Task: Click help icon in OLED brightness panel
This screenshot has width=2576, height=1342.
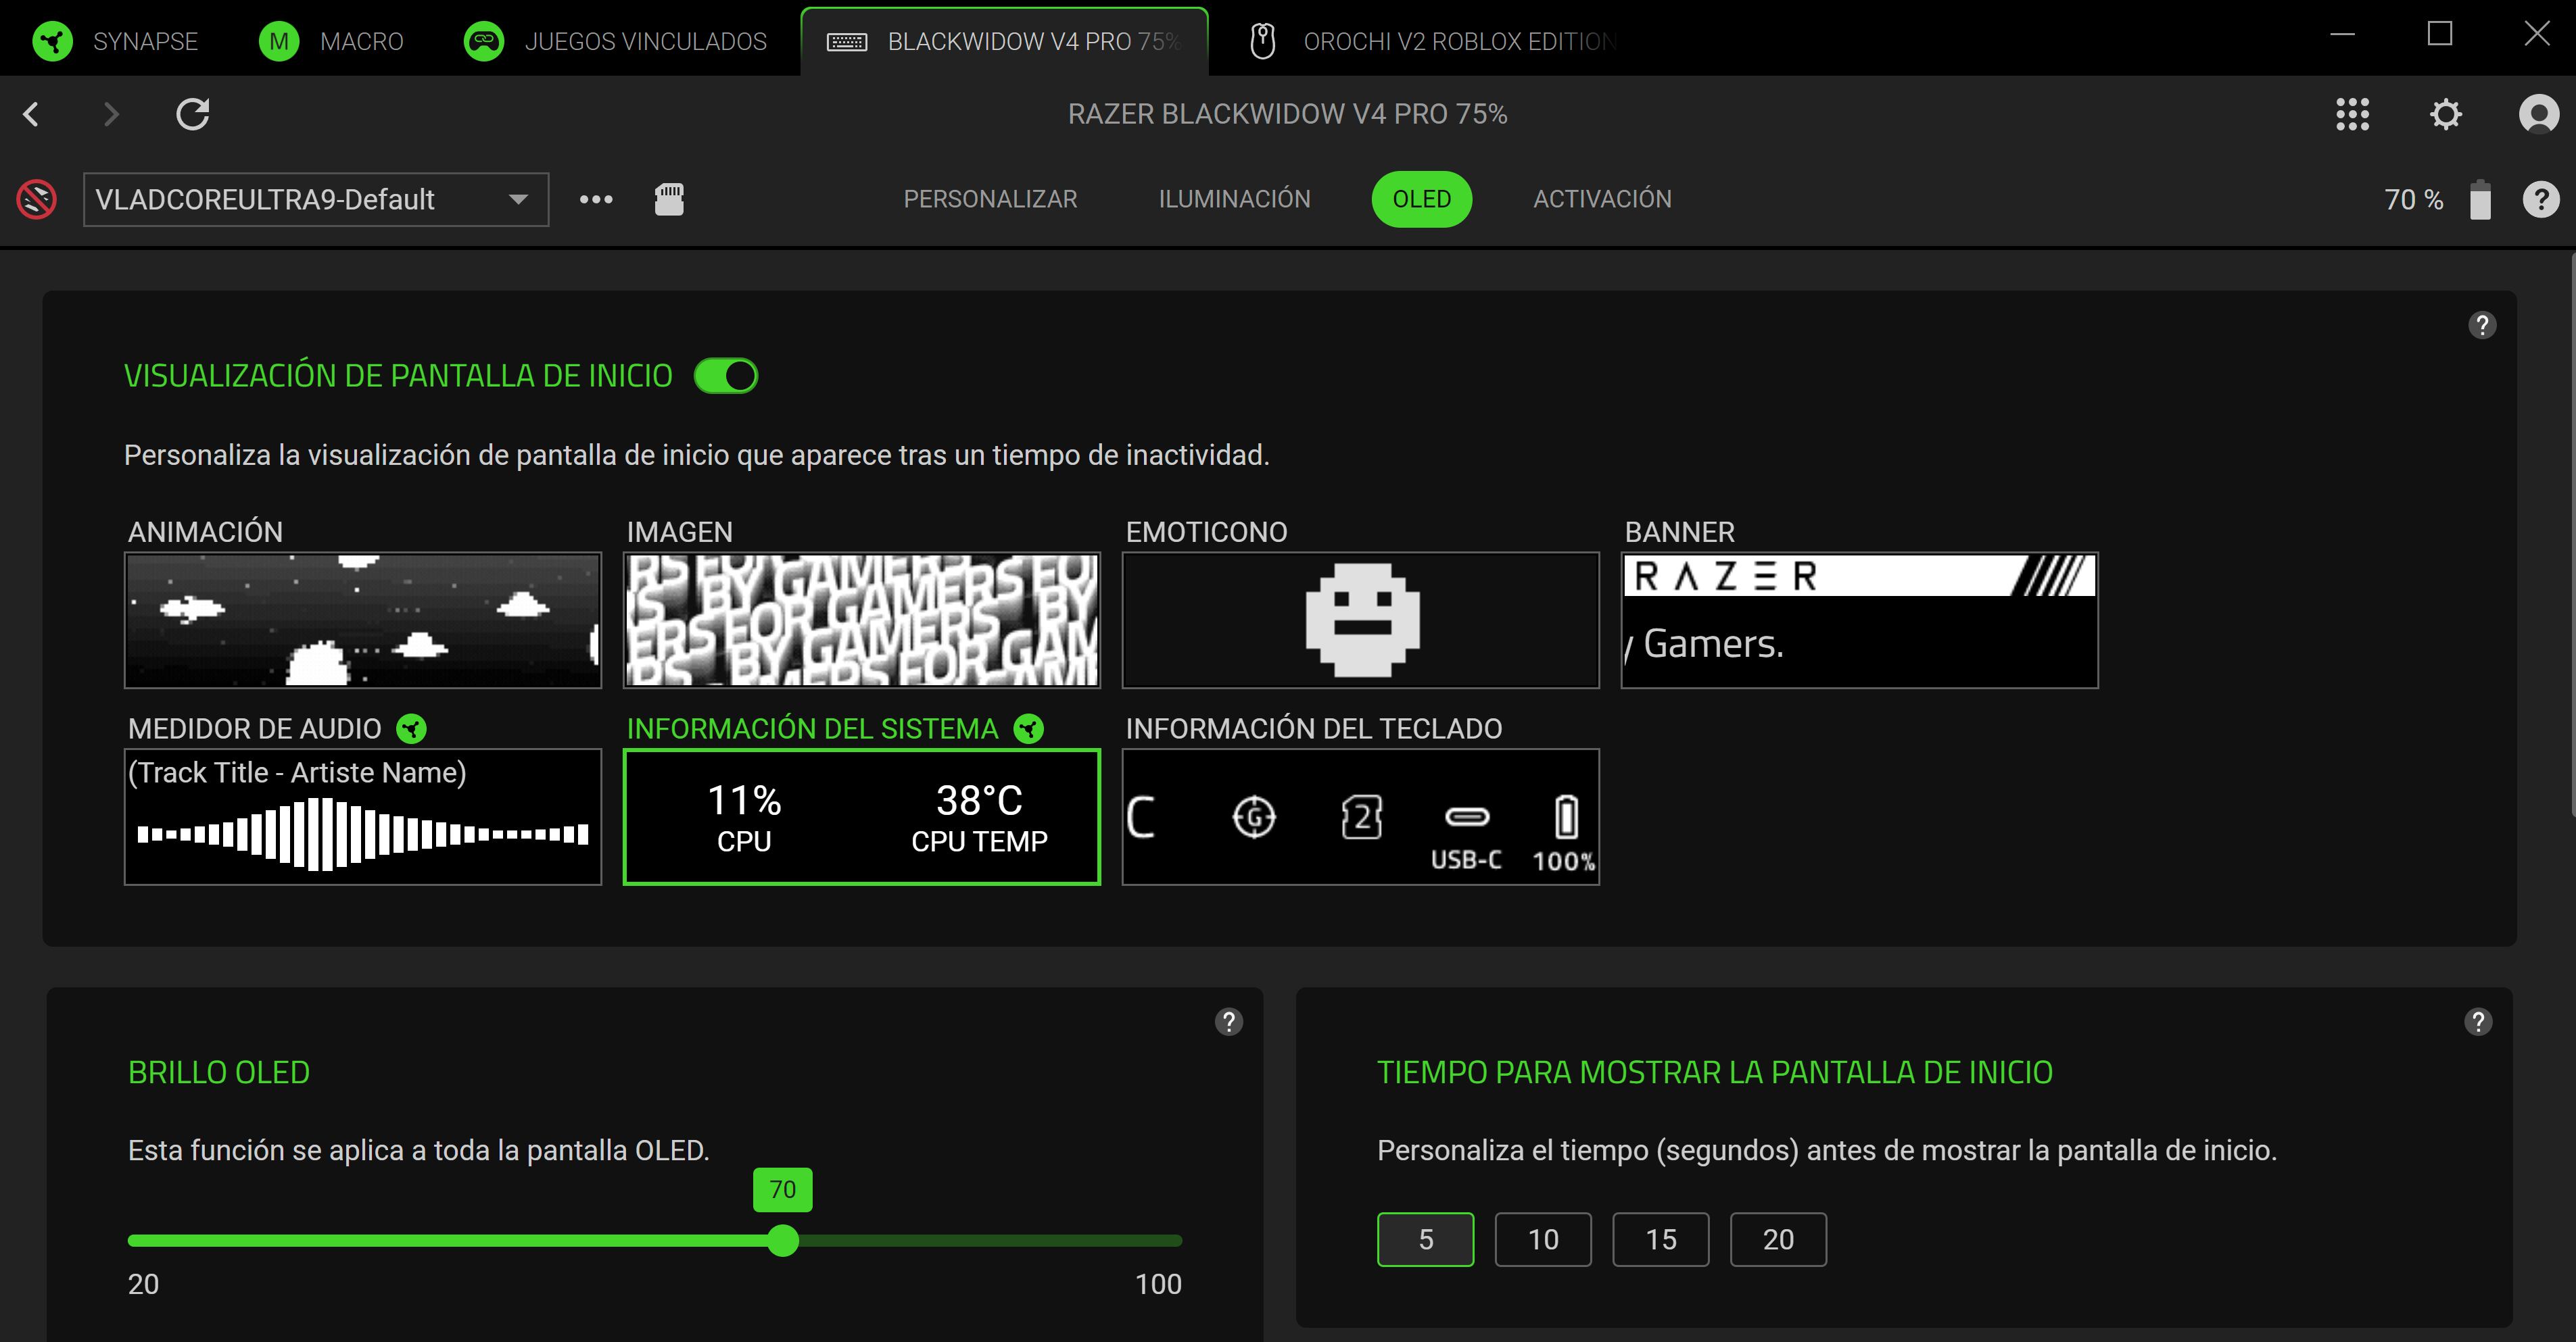Action: tap(1228, 1021)
